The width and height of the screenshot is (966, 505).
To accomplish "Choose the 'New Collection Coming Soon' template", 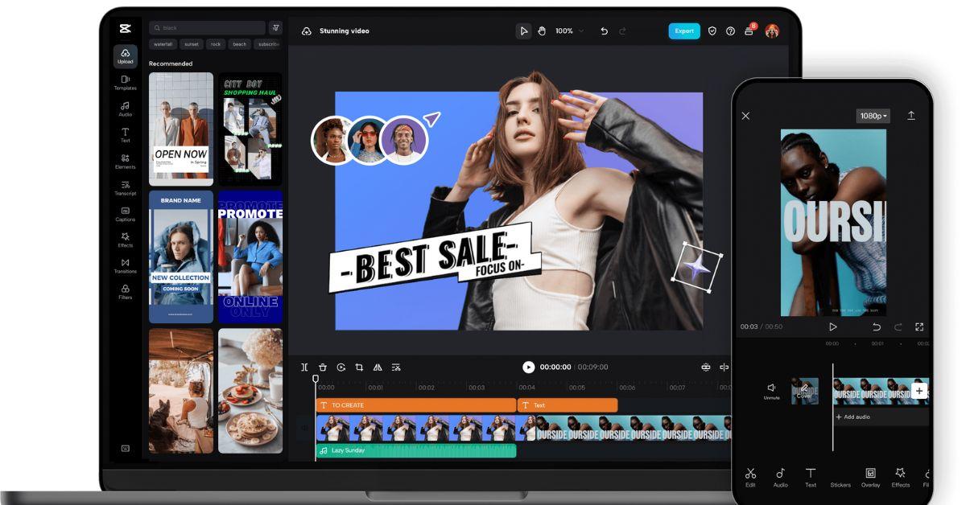I will (181, 257).
